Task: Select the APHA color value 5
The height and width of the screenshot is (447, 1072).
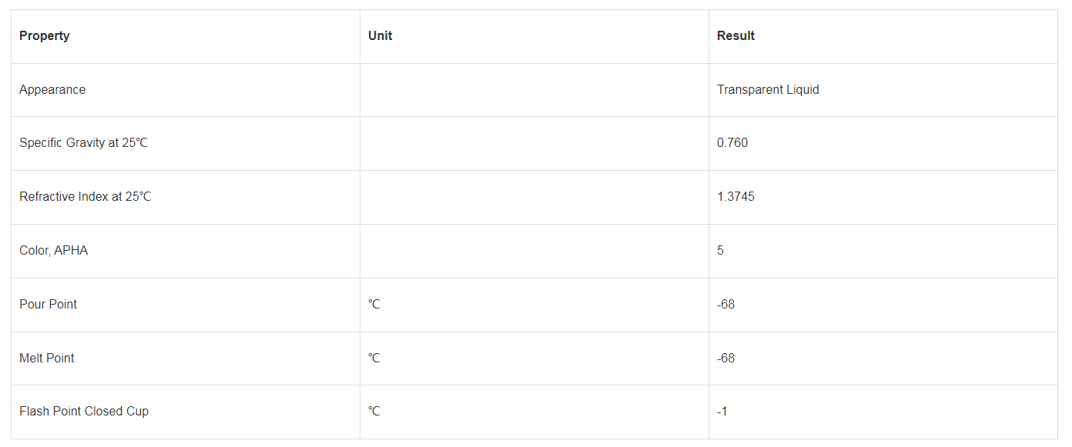Action: [720, 251]
